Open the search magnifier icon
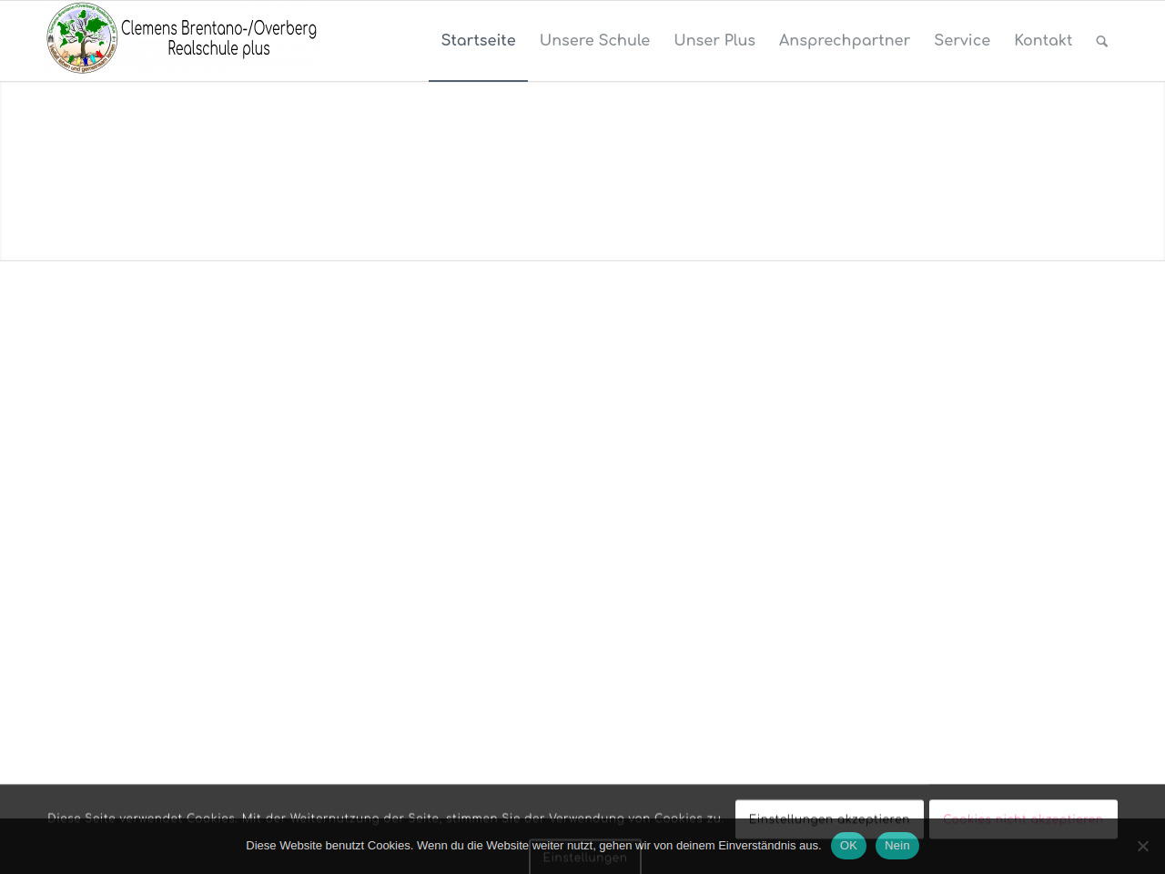Image resolution: width=1165 pixels, height=874 pixels. tap(1101, 41)
